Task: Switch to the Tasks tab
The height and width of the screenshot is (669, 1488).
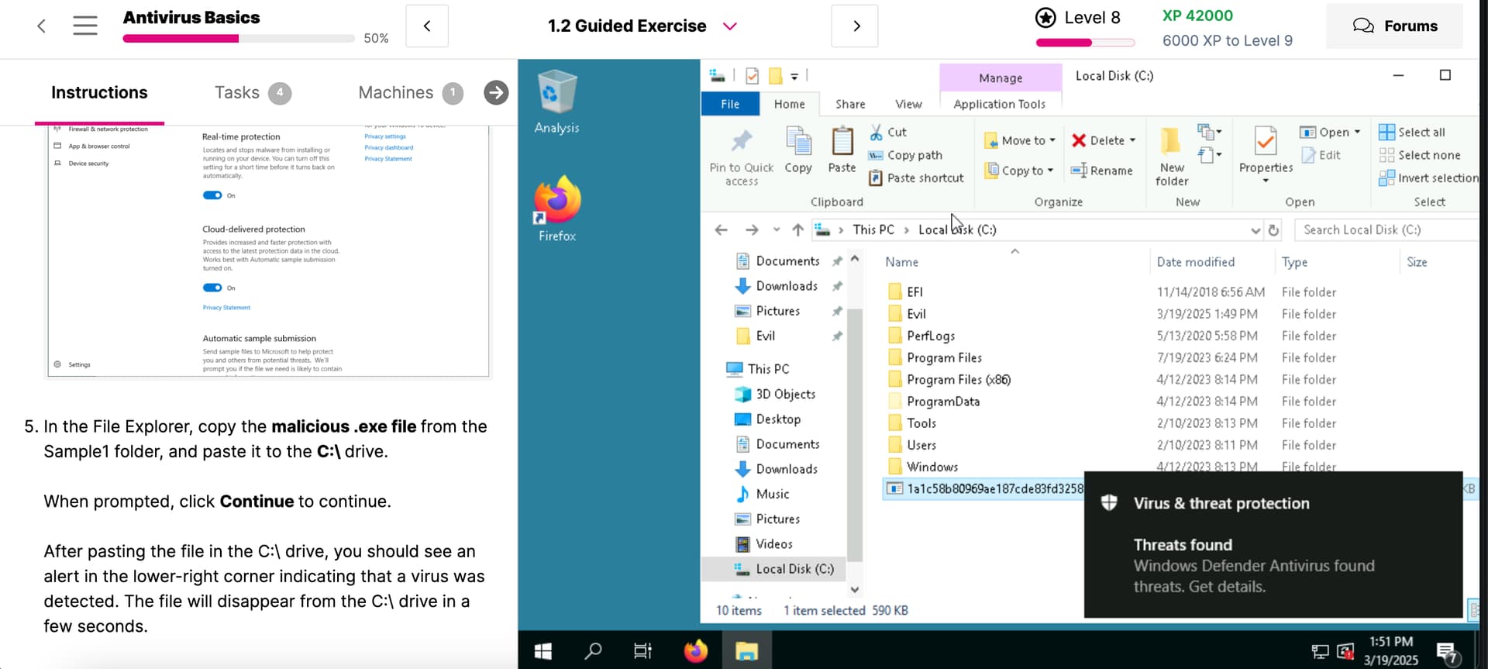Action: tap(253, 93)
